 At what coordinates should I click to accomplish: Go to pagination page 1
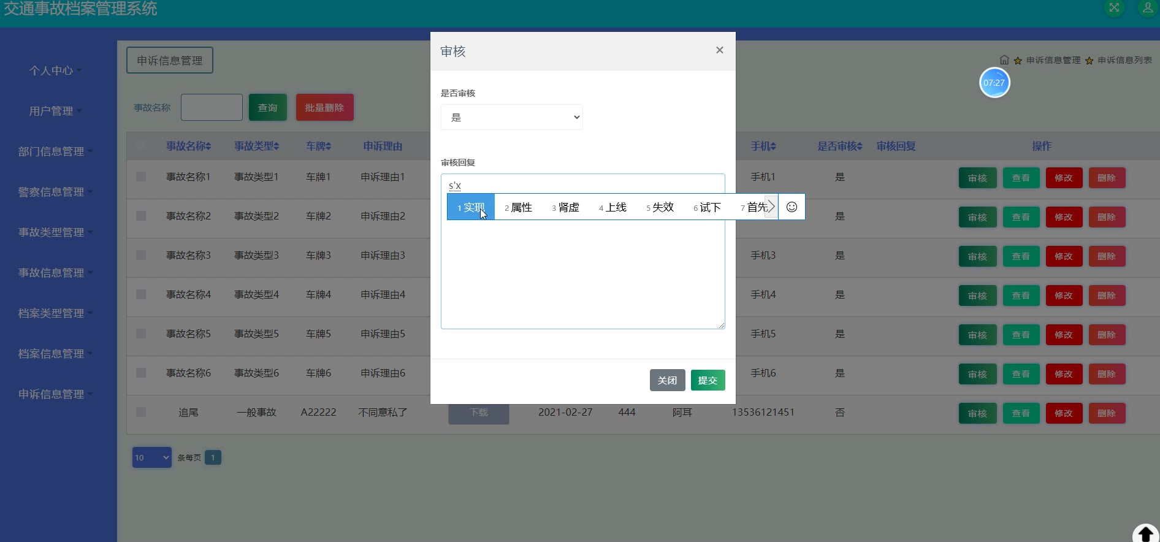point(213,457)
